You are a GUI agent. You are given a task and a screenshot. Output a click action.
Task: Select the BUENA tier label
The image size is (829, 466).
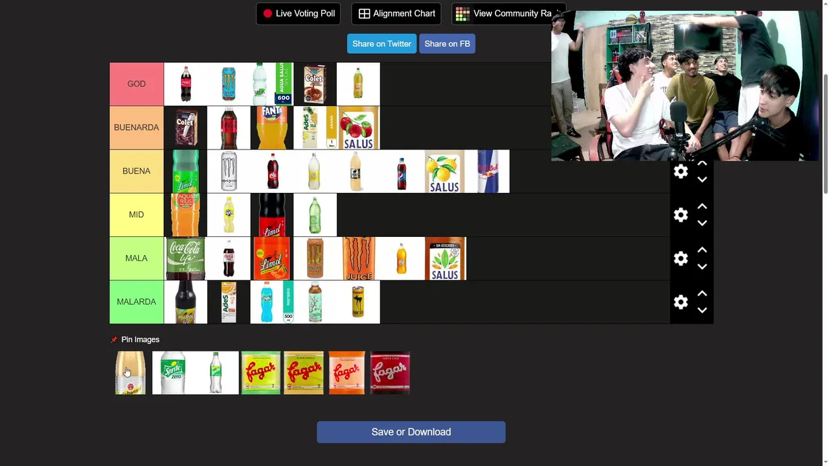point(137,171)
